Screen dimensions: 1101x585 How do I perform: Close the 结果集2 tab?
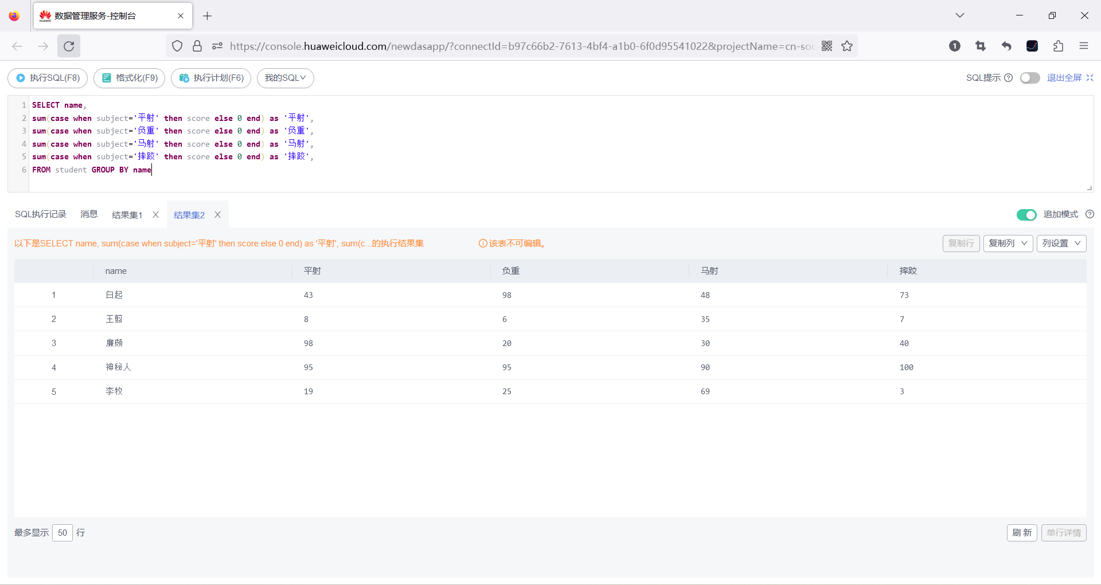(217, 215)
